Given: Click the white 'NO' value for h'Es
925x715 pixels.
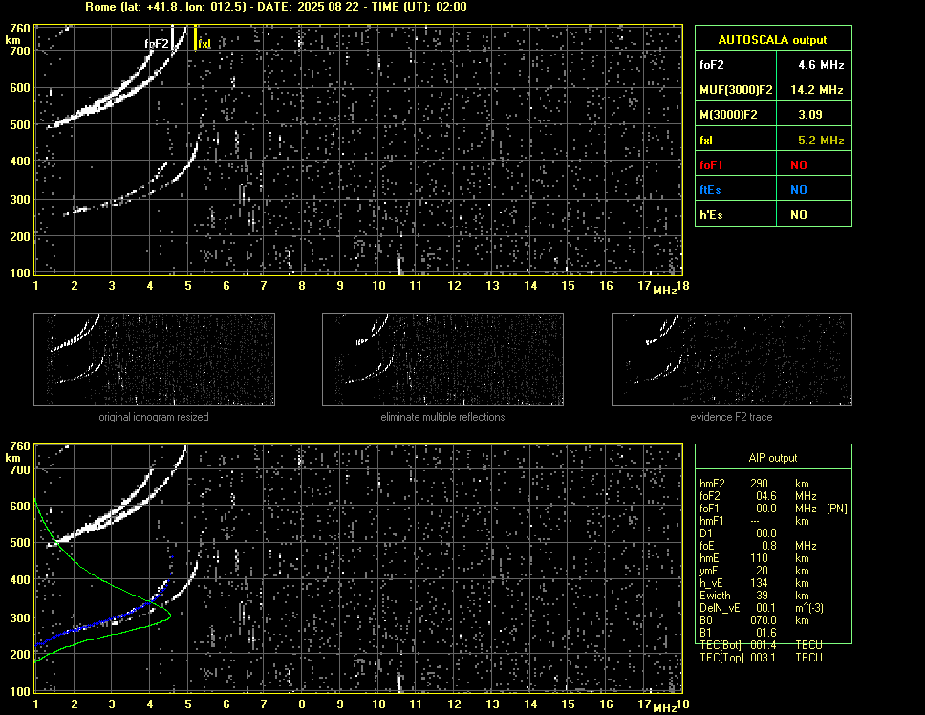Looking at the screenshot, I should (x=799, y=215).
